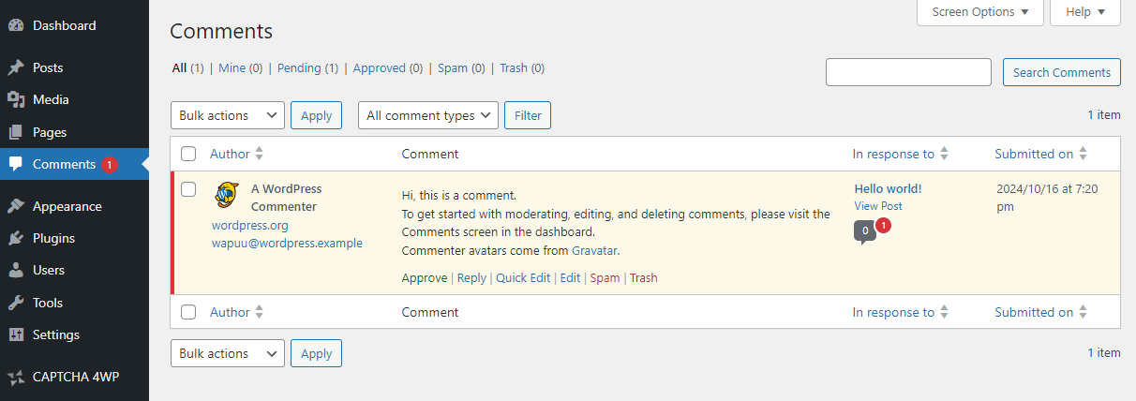Image resolution: width=1136 pixels, height=401 pixels.
Task: Expand the Screen Options panel
Action: pos(980,12)
